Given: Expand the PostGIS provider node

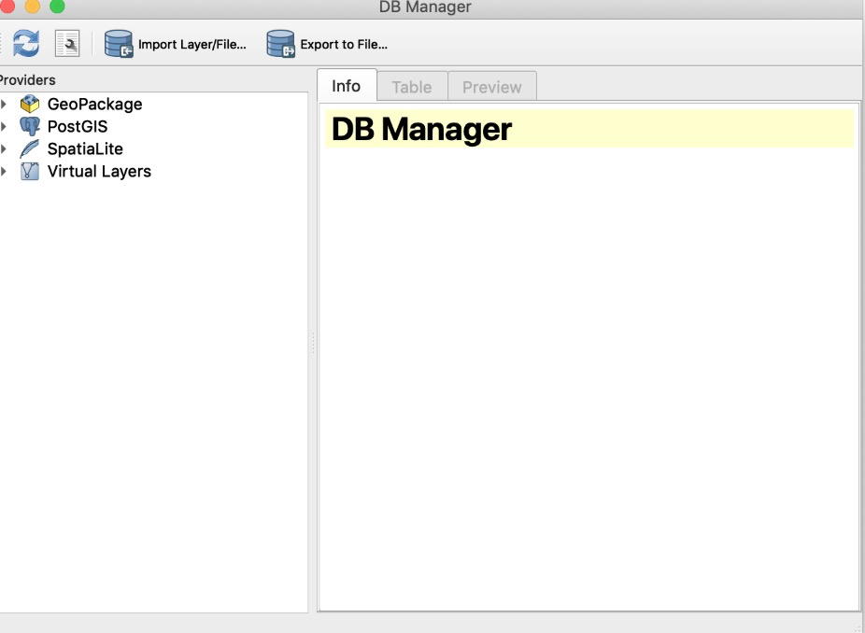Looking at the screenshot, I should (4, 126).
